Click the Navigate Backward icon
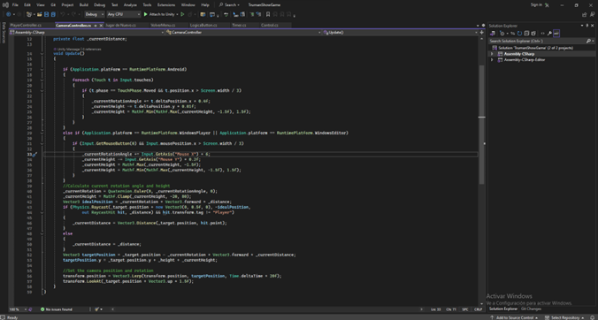The height and width of the screenshot is (320, 598). (x=8, y=14)
